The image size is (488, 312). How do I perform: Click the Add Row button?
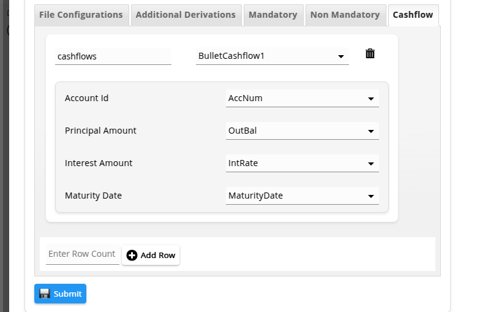coord(151,255)
